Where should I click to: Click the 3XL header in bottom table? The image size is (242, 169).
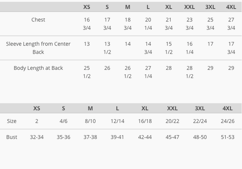(200, 108)
